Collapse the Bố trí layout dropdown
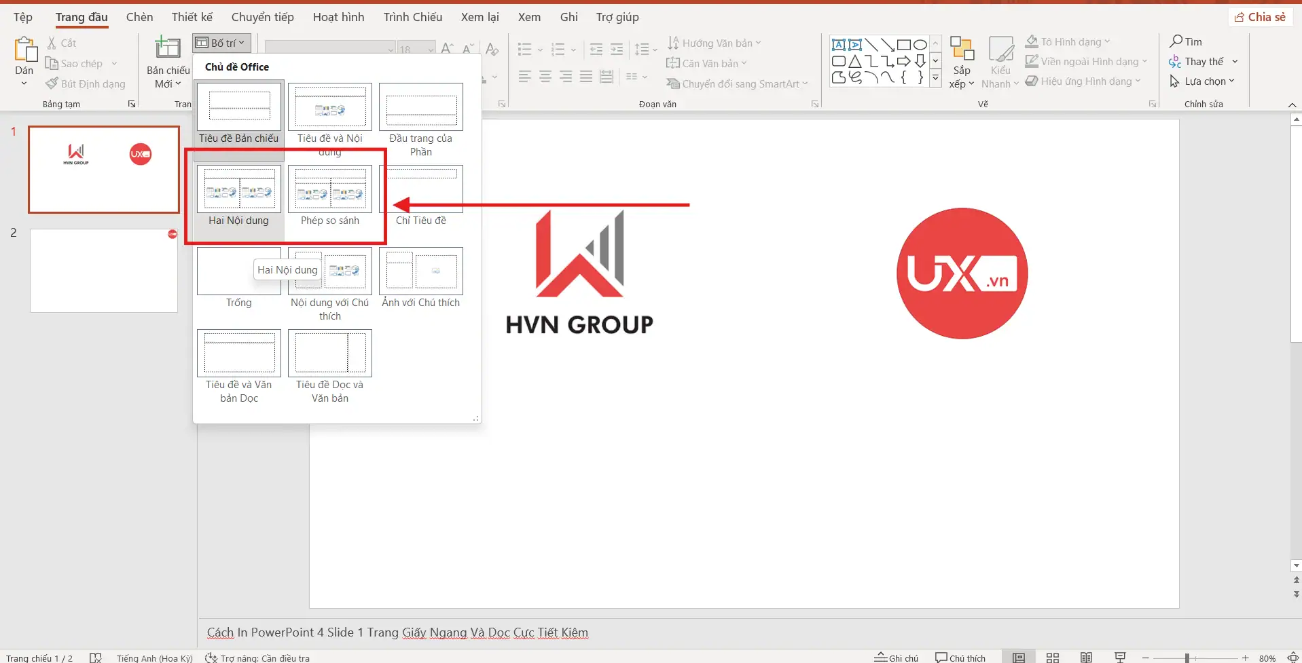The width and height of the screenshot is (1302, 663). [x=221, y=43]
